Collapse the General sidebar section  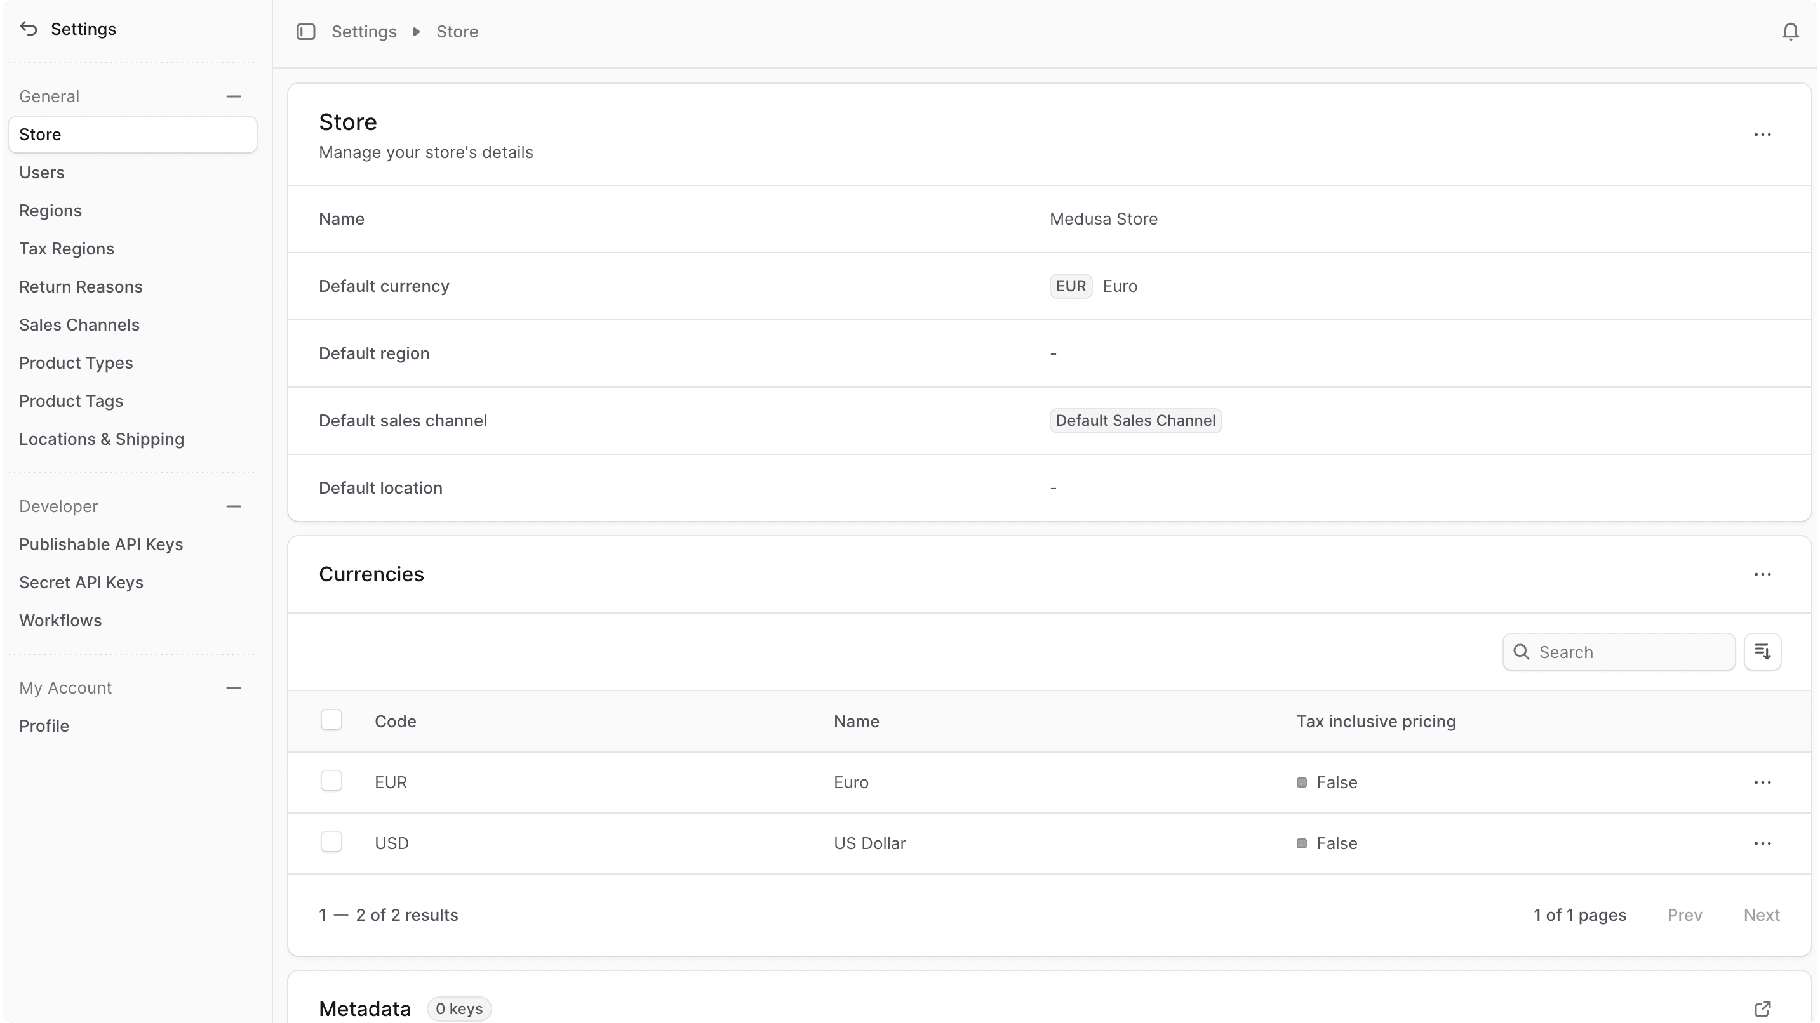(x=234, y=96)
